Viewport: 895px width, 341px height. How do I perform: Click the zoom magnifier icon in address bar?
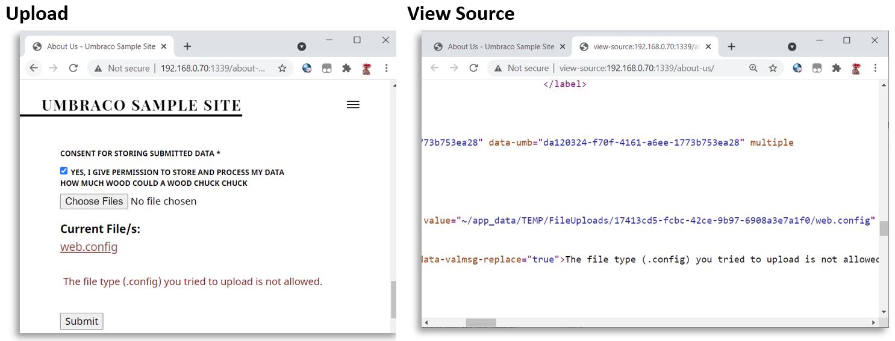point(753,68)
